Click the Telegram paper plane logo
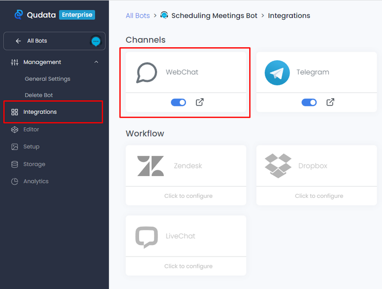This screenshot has height=289, width=382. pyautogui.click(x=277, y=72)
